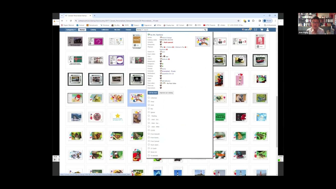This screenshot has height=189, width=336.
Task: Open the user profile icon
Action: (x=267, y=30)
